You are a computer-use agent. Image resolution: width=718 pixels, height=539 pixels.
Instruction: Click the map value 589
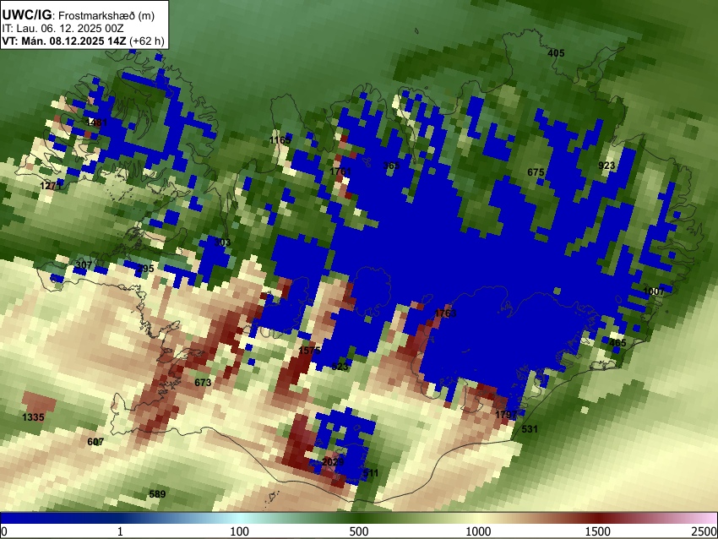click(157, 494)
